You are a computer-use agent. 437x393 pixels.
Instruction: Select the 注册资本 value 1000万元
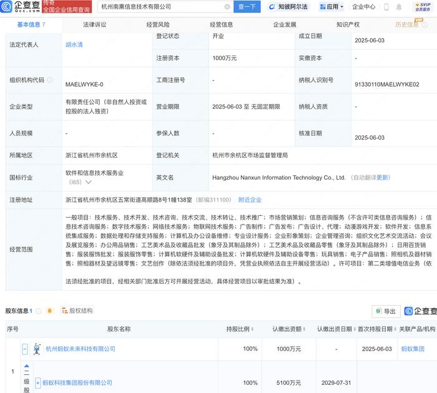pyautogui.click(x=224, y=58)
